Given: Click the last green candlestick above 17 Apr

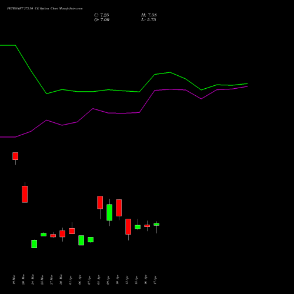Looking at the screenshot, I should 156,225.
